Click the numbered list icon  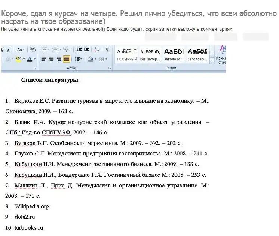(x=55, y=49)
